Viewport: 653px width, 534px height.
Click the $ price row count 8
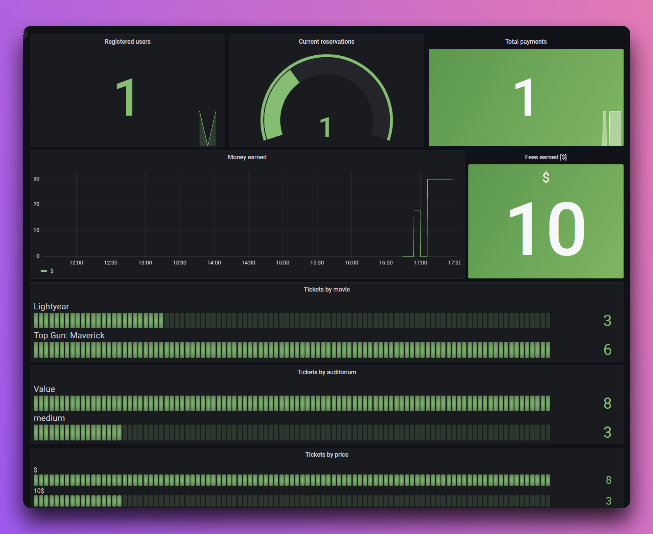[x=608, y=480]
